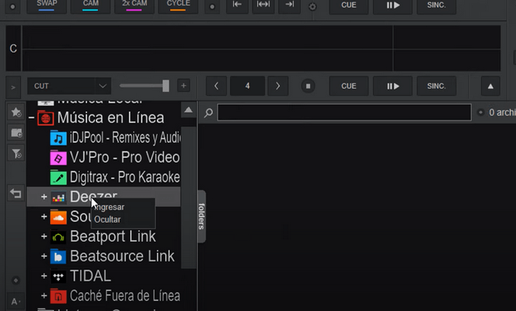Click the loop length value 4
516x311 pixels.
pyautogui.click(x=247, y=86)
